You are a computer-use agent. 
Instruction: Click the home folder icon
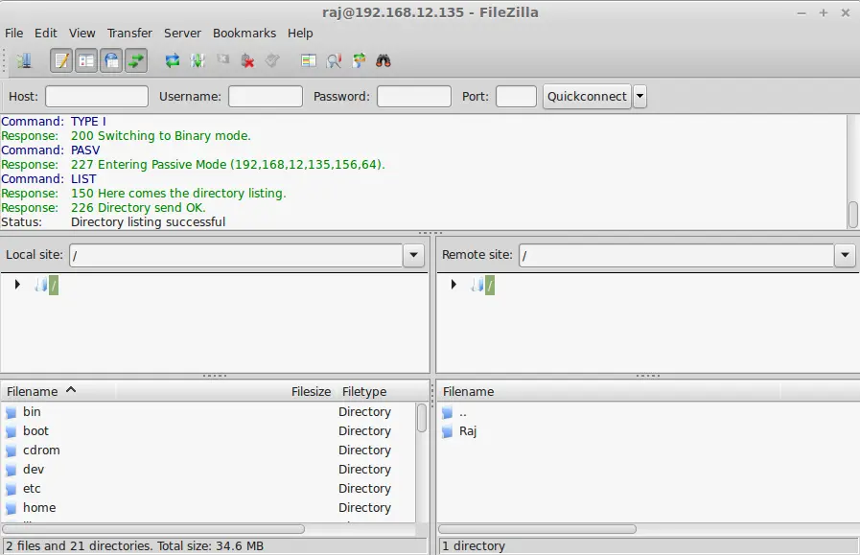pyautogui.click(x=11, y=508)
